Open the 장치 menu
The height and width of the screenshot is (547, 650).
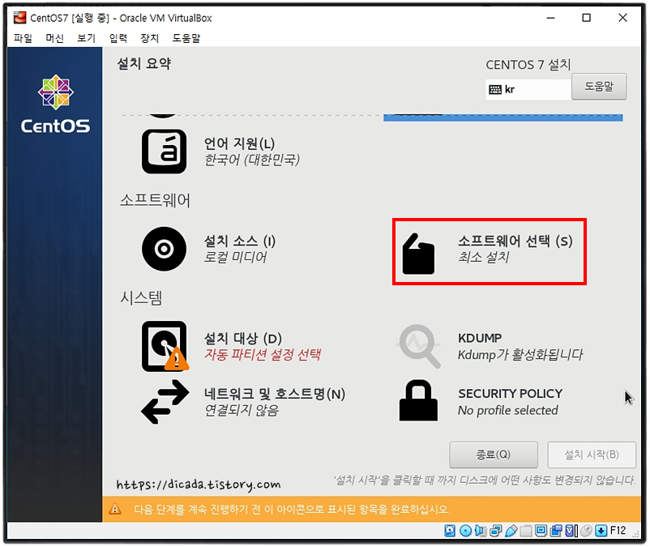150,38
